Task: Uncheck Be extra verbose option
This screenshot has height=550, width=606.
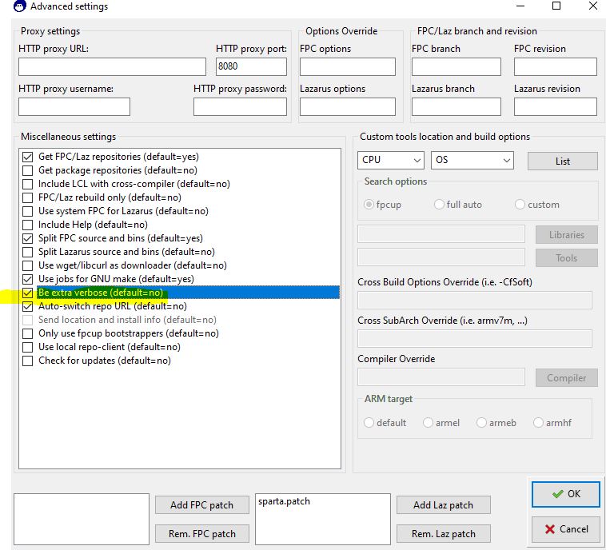Action: (x=28, y=293)
